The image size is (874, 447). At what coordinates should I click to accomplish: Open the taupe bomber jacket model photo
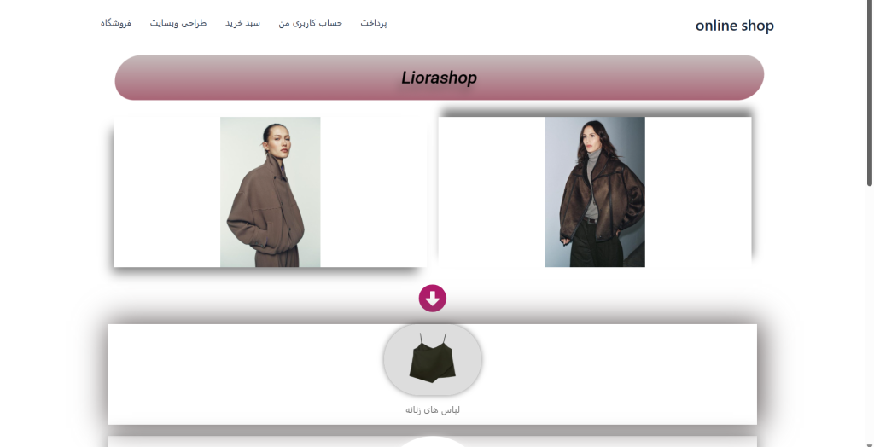point(271,192)
